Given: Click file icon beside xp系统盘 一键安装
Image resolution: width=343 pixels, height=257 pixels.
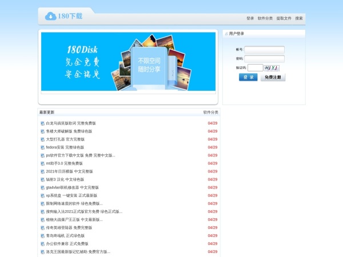Looking at the screenshot, I should coord(42,195).
